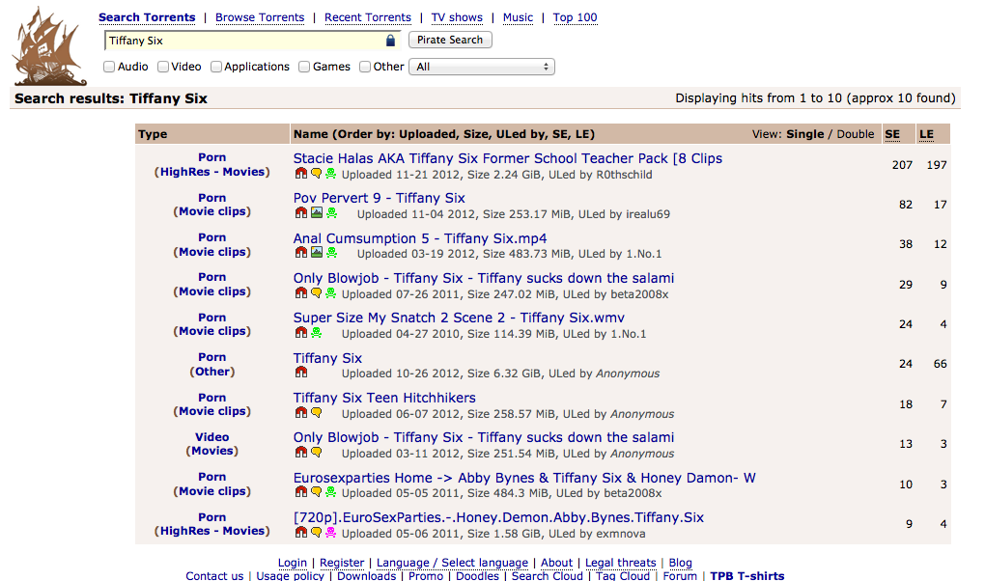Open uploader exmnova's profile link
Viewport: 985px width, 581px height.
click(x=621, y=534)
